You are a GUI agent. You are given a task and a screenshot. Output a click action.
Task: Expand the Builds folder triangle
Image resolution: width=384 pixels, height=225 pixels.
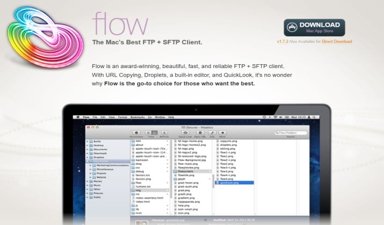coord(88,141)
